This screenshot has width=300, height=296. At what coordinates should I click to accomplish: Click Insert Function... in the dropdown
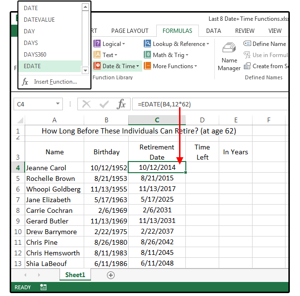coord(54,82)
